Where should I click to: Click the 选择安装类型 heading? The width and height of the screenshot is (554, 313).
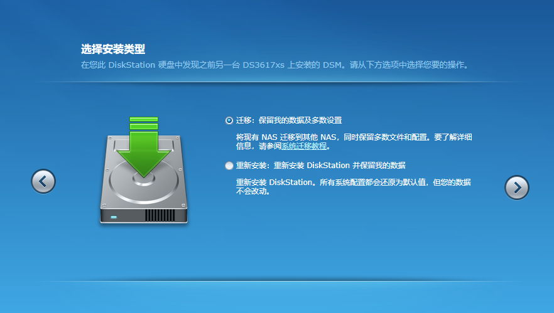click(112, 49)
